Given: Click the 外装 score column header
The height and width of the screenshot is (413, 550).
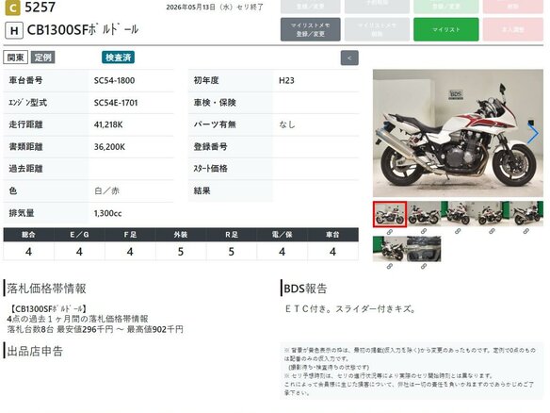Looking at the screenshot, I should [181, 235].
